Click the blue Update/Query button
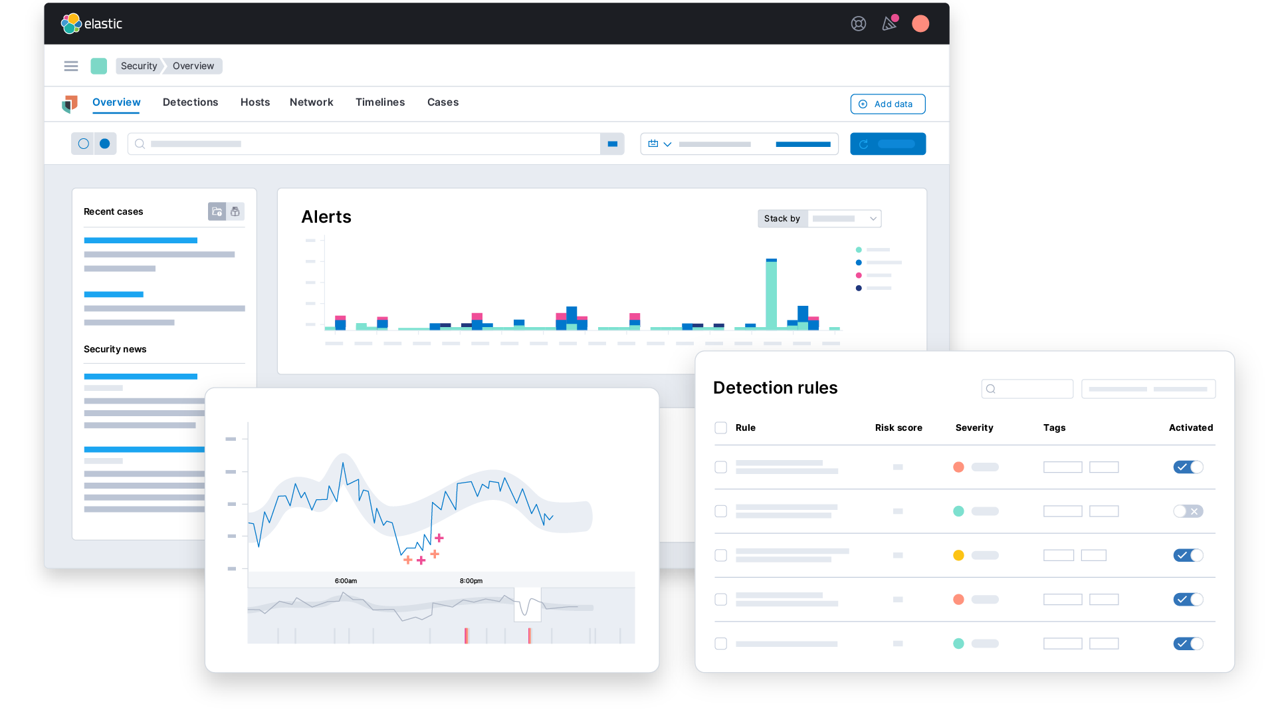The width and height of the screenshot is (1276, 718). coord(888,143)
